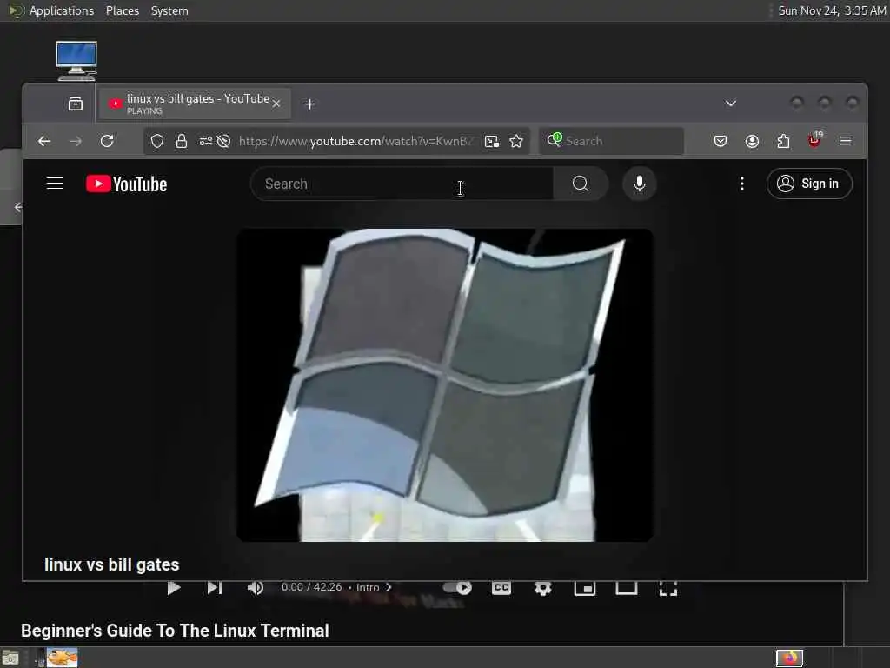Click the forward navigation arrow
Image resolution: width=890 pixels, height=668 pixels.
[x=76, y=141]
